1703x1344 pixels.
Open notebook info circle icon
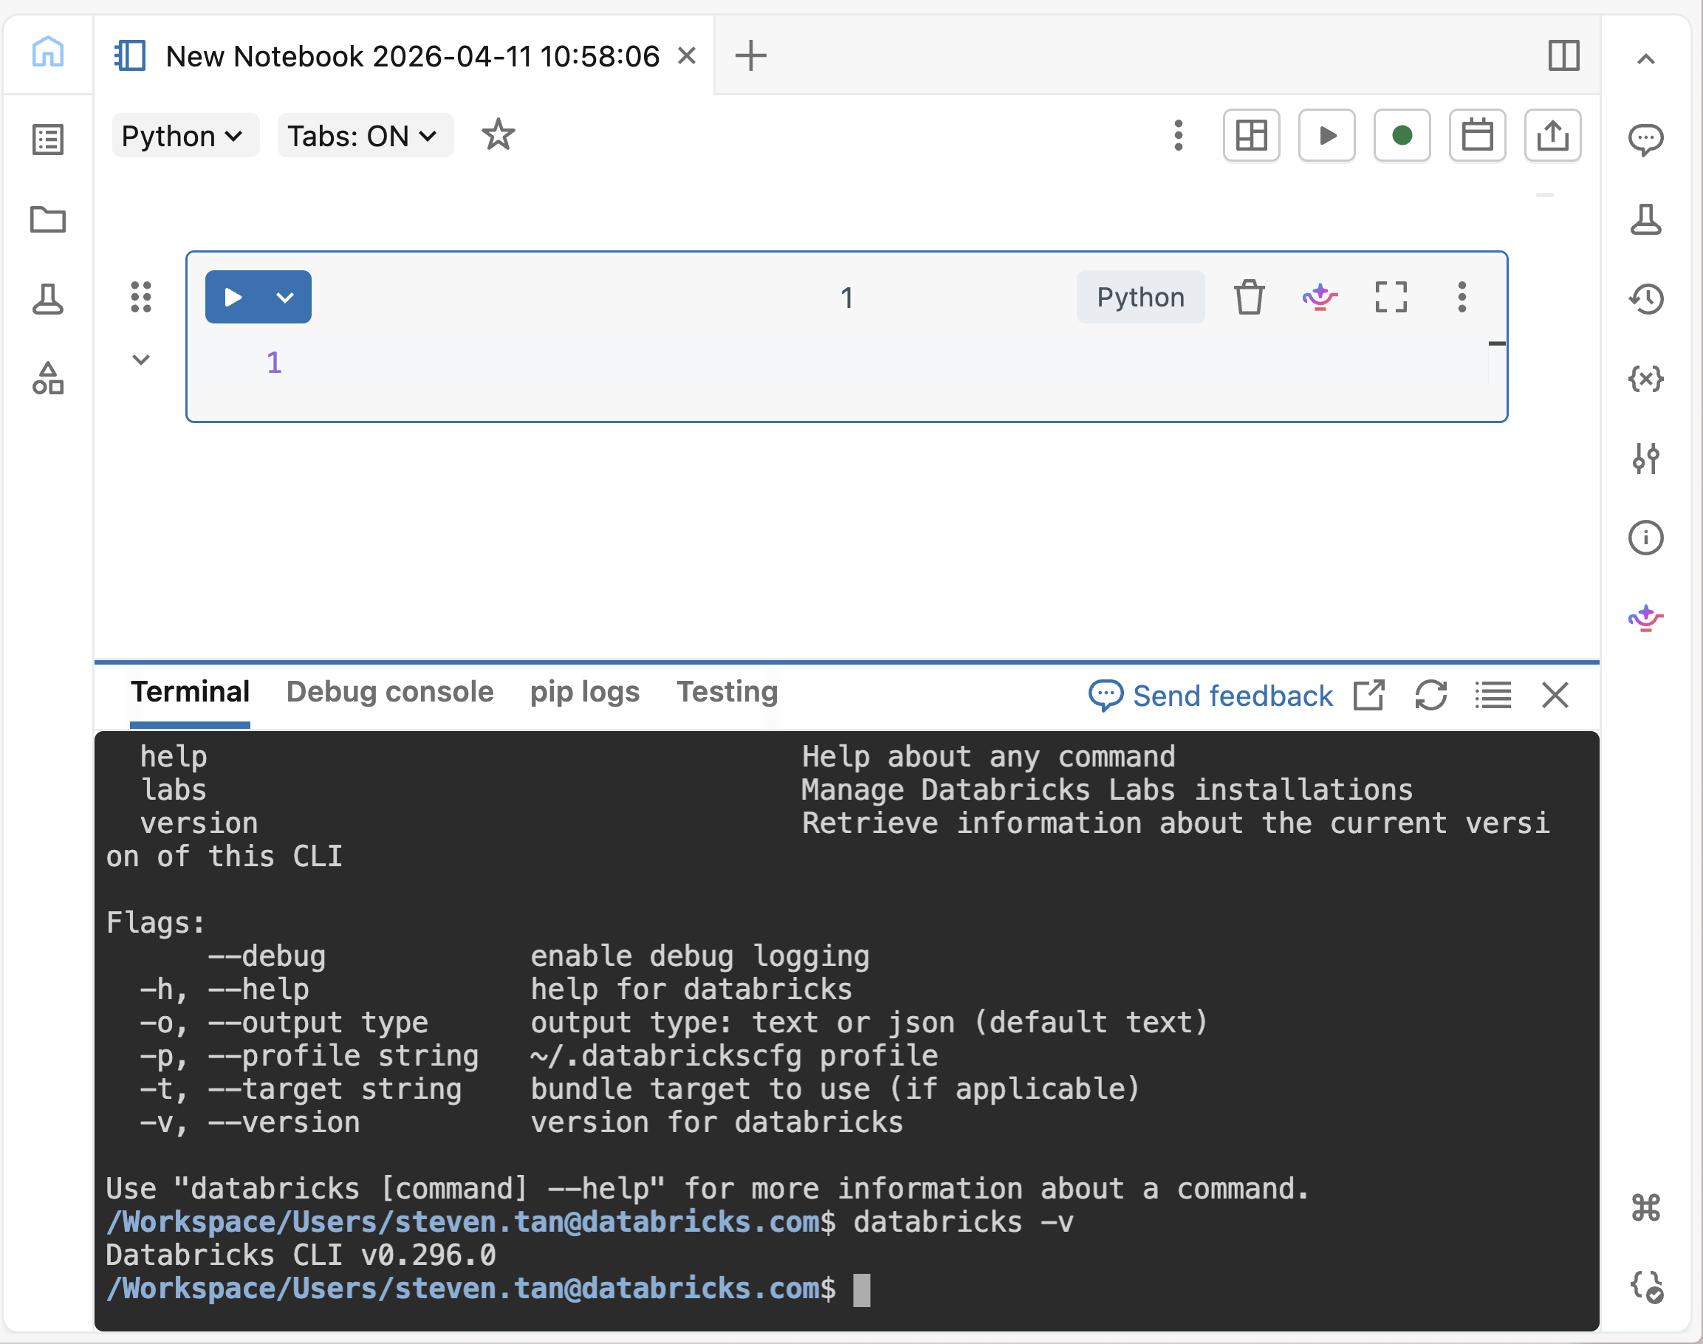pos(1645,538)
